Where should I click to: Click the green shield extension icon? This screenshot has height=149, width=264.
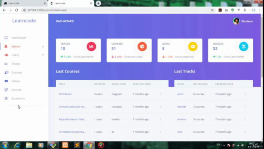point(233,10)
